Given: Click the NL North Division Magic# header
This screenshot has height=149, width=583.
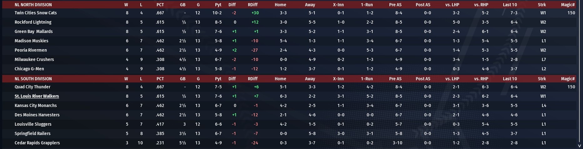Looking at the screenshot, I should pyautogui.click(x=568, y=5).
